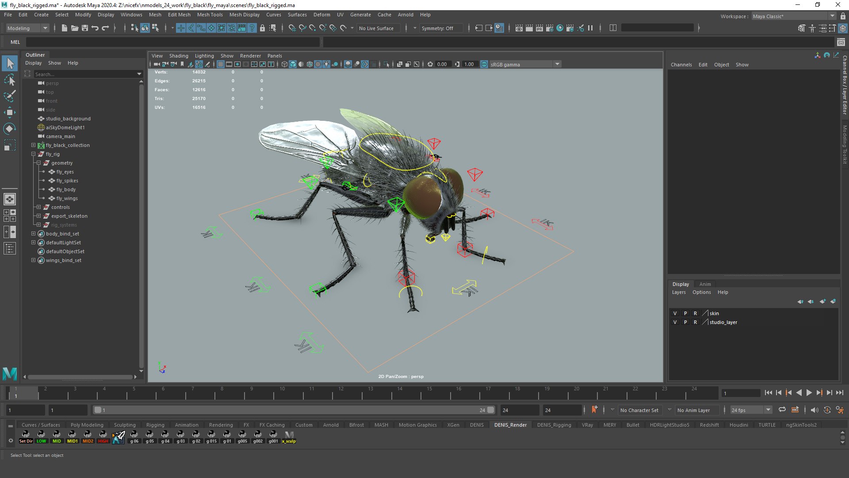
Task: Click the Outliner search field
Action: [86, 74]
